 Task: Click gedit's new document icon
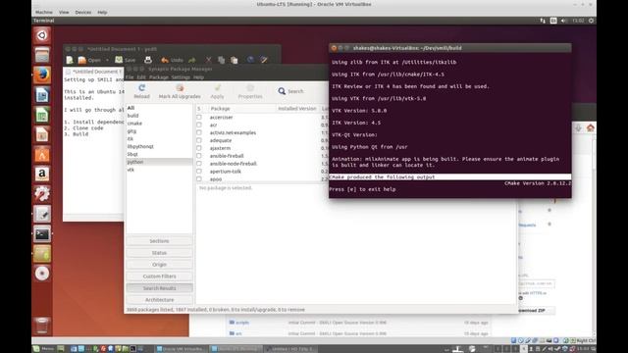tap(70, 60)
